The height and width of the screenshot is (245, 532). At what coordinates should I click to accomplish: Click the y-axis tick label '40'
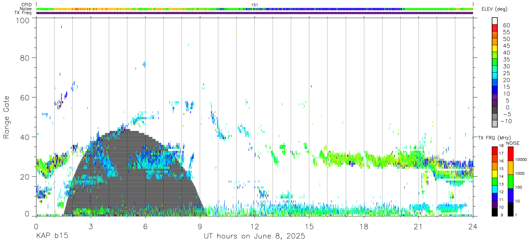[24, 137]
